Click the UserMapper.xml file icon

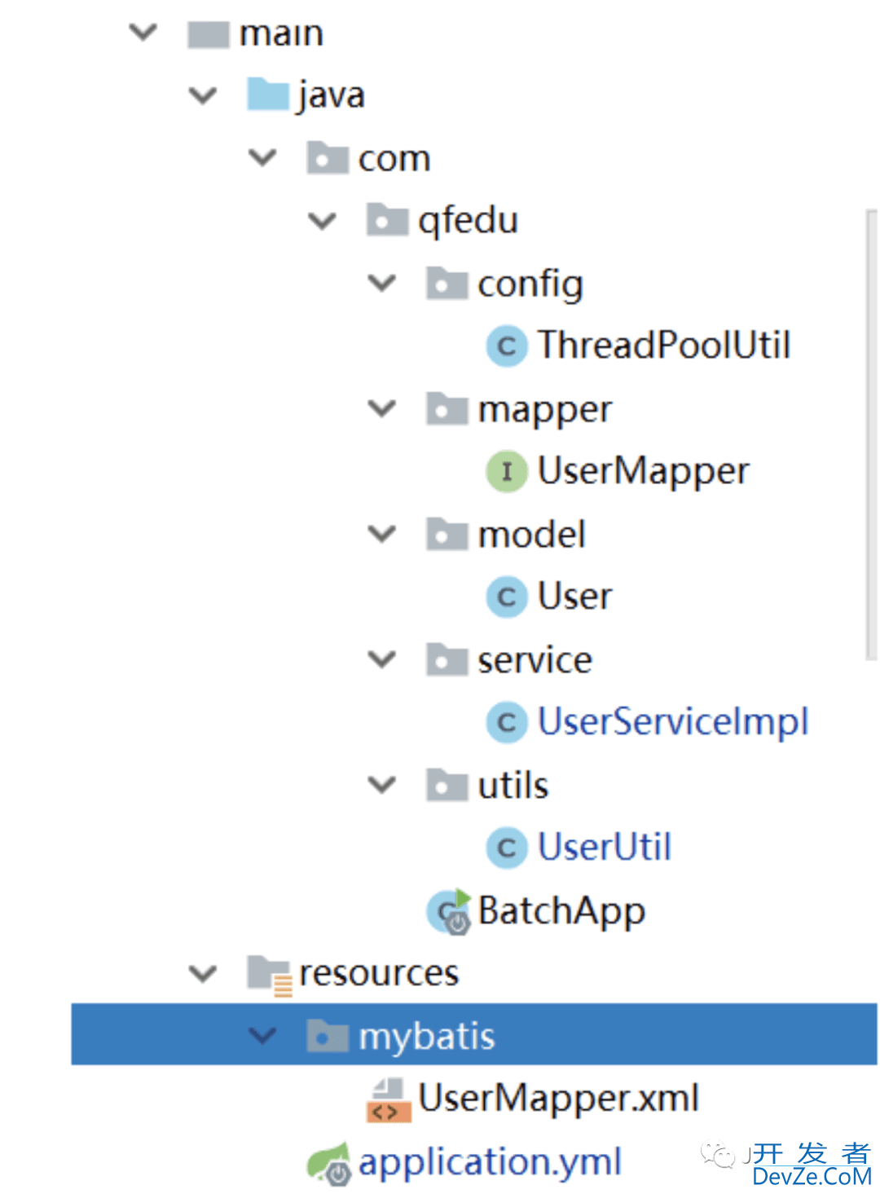coord(389,1099)
